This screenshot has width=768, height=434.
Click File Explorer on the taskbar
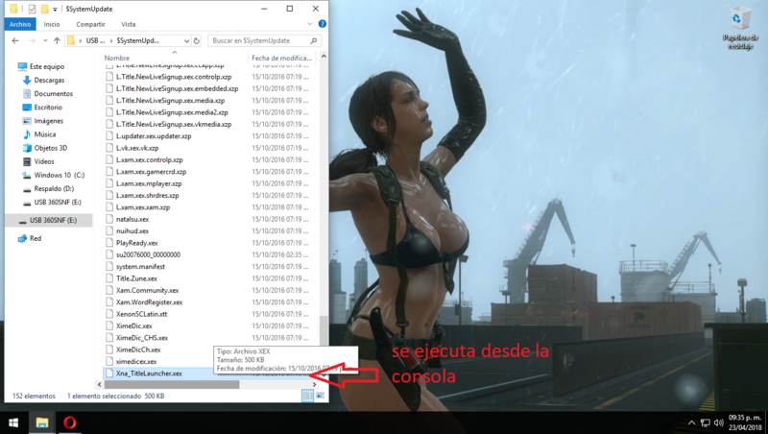[41, 422]
